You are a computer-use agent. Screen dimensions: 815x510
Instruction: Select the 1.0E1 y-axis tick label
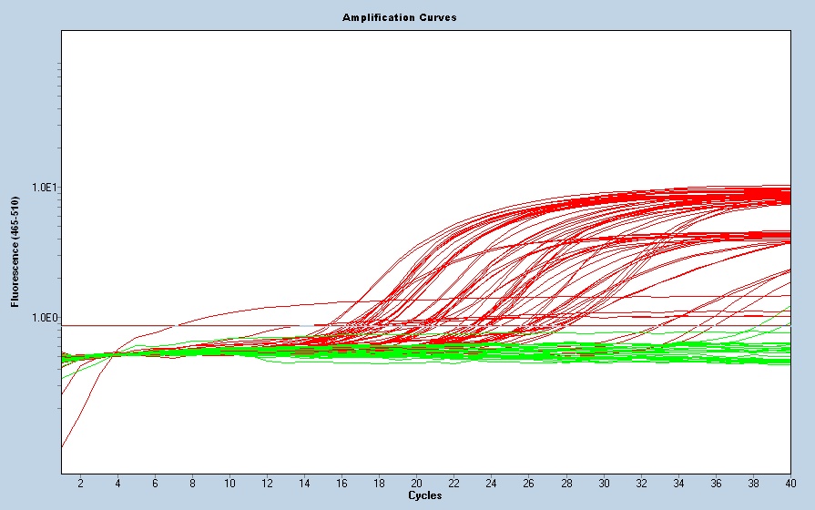[46, 188]
